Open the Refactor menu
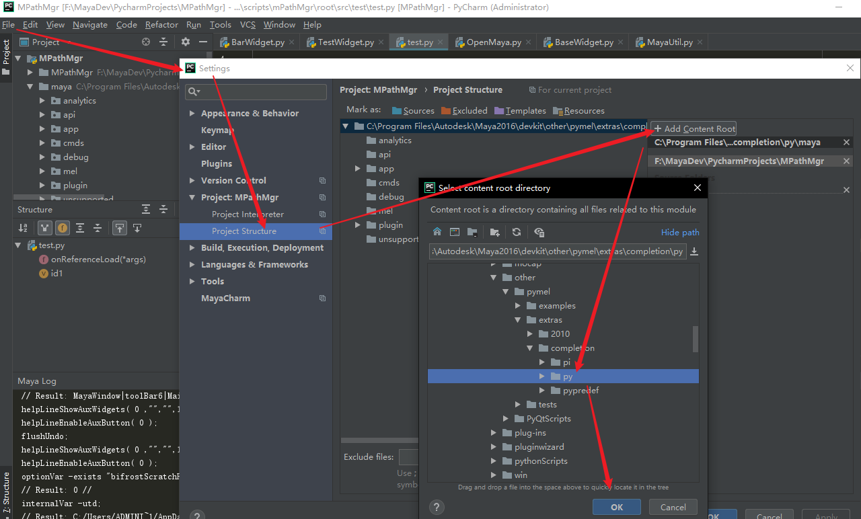 [161, 25]
